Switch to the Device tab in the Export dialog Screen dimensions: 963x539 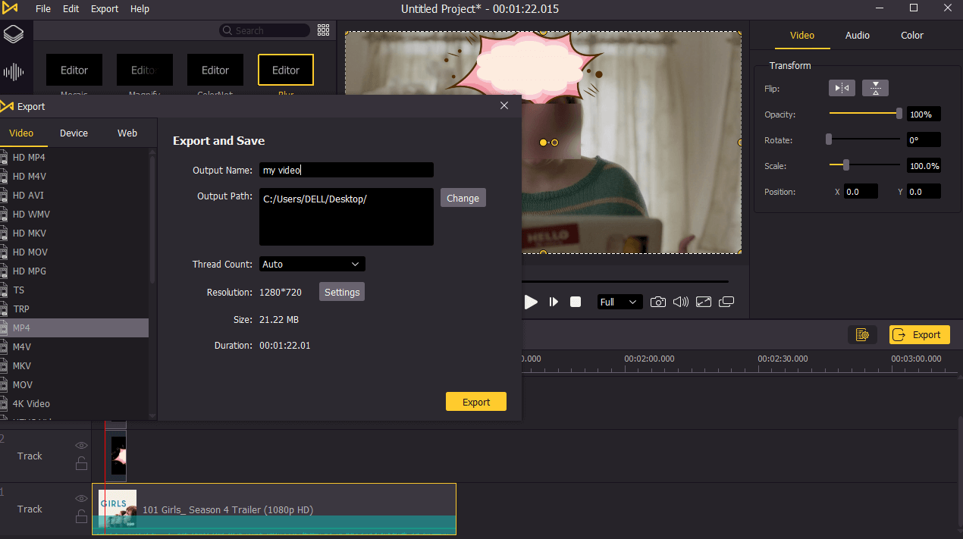74,133
